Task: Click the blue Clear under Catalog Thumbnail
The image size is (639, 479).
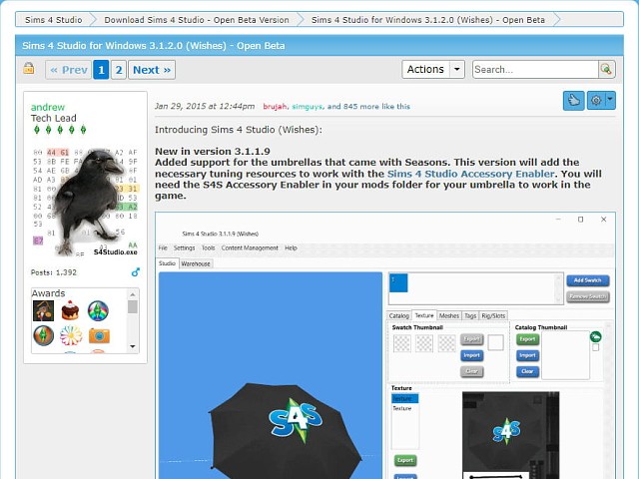Action: tap(527, 371)
